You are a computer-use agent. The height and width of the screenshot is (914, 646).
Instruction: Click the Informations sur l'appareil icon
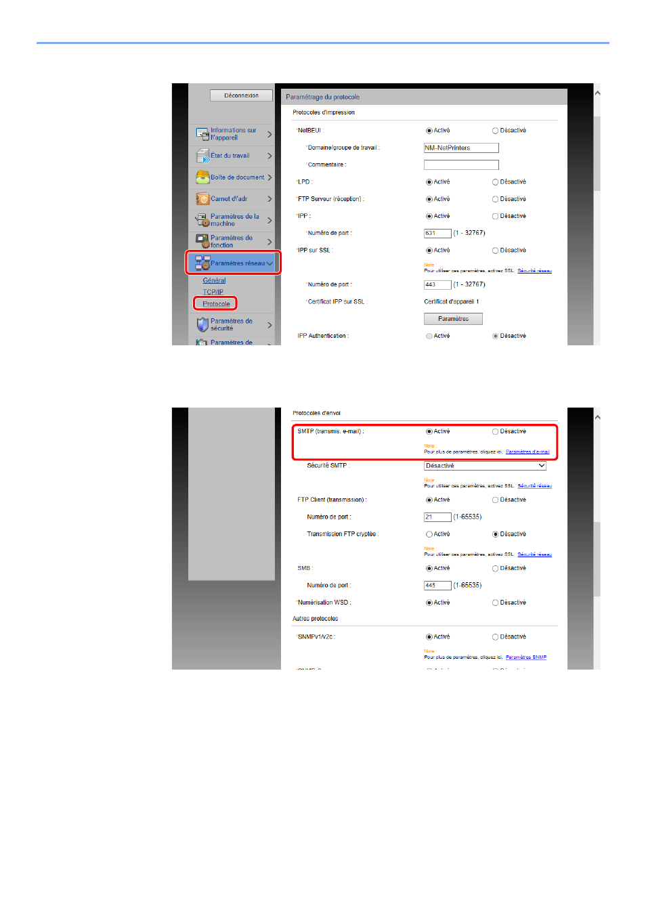tap(202, 134)
